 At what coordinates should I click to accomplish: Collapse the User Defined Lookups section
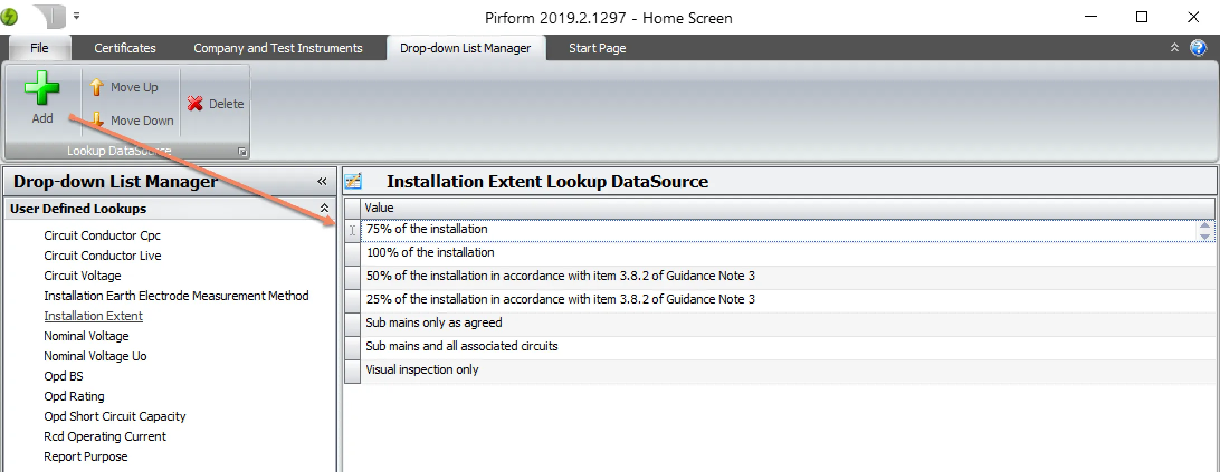point(324,208)
